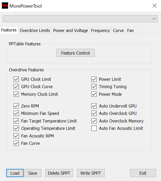Open the GPU selection dropdown
Screen dimensions: 161x181
(x=80, y=19)
